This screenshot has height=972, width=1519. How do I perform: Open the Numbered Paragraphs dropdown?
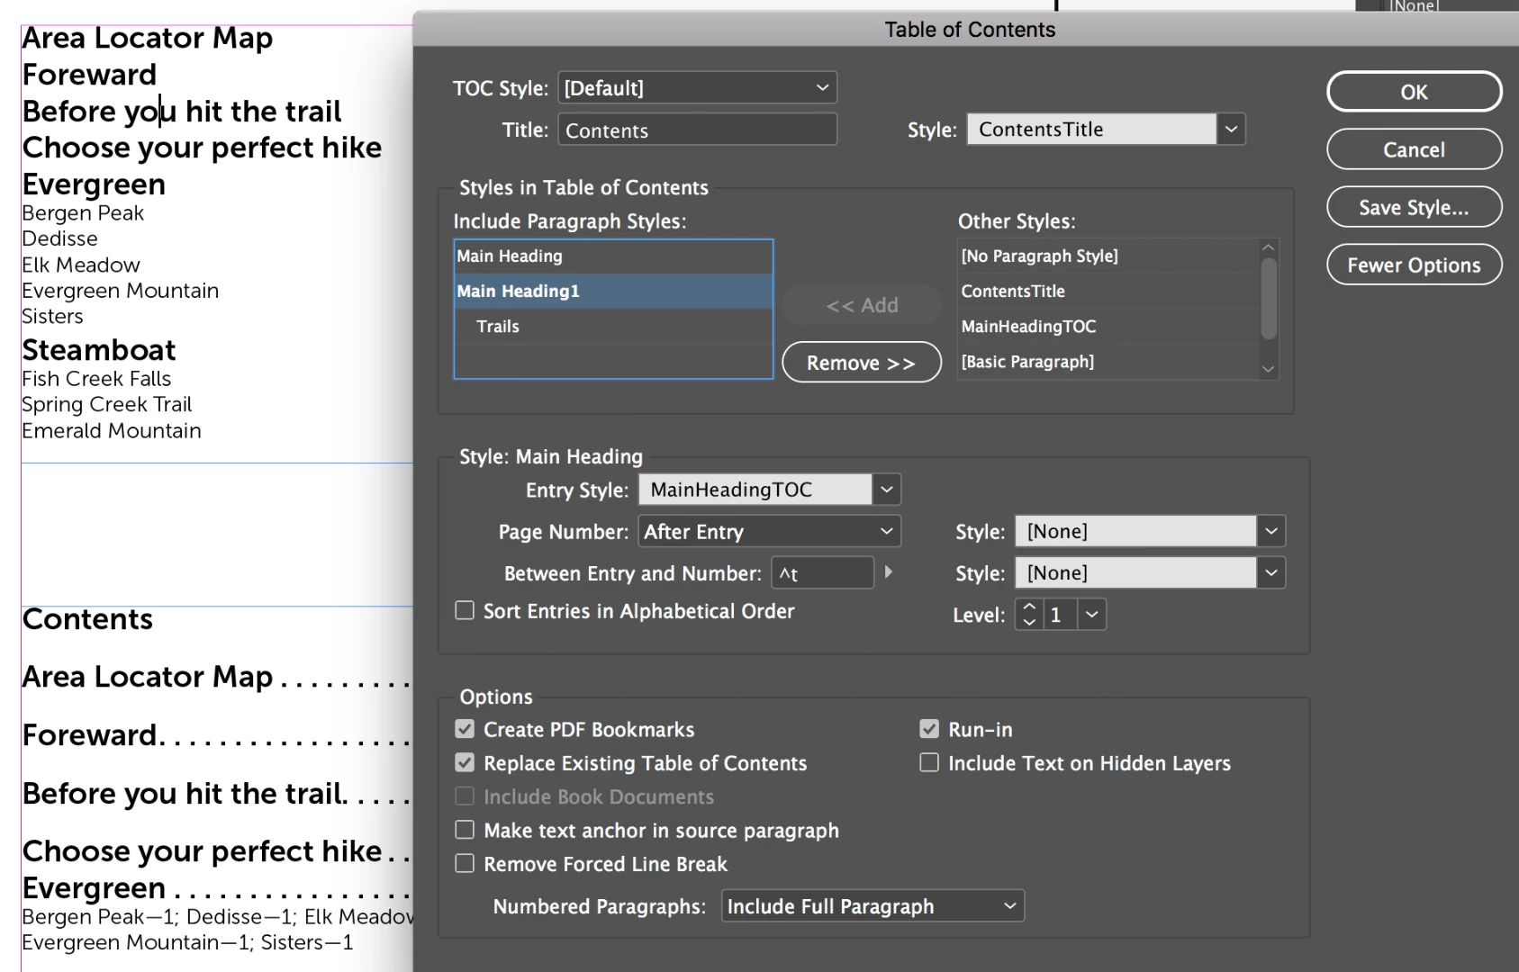(x=873, y=906)
